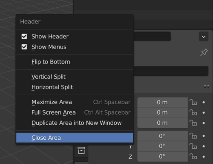Toggle the pin icon in properties panel
The height and width of the screenshot is (164, 213).
204,52
